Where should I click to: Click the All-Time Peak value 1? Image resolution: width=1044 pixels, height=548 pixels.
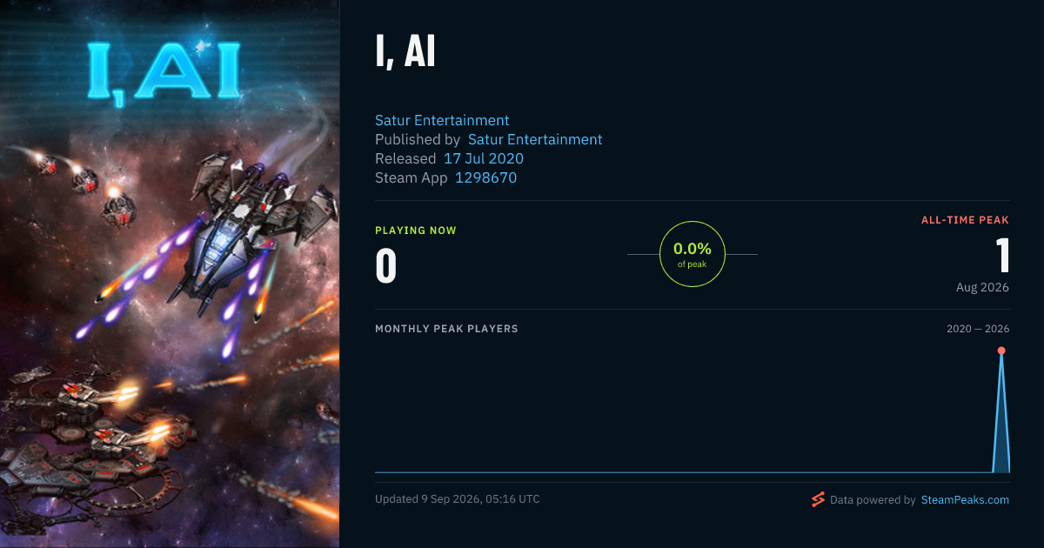pos(1003,256)
